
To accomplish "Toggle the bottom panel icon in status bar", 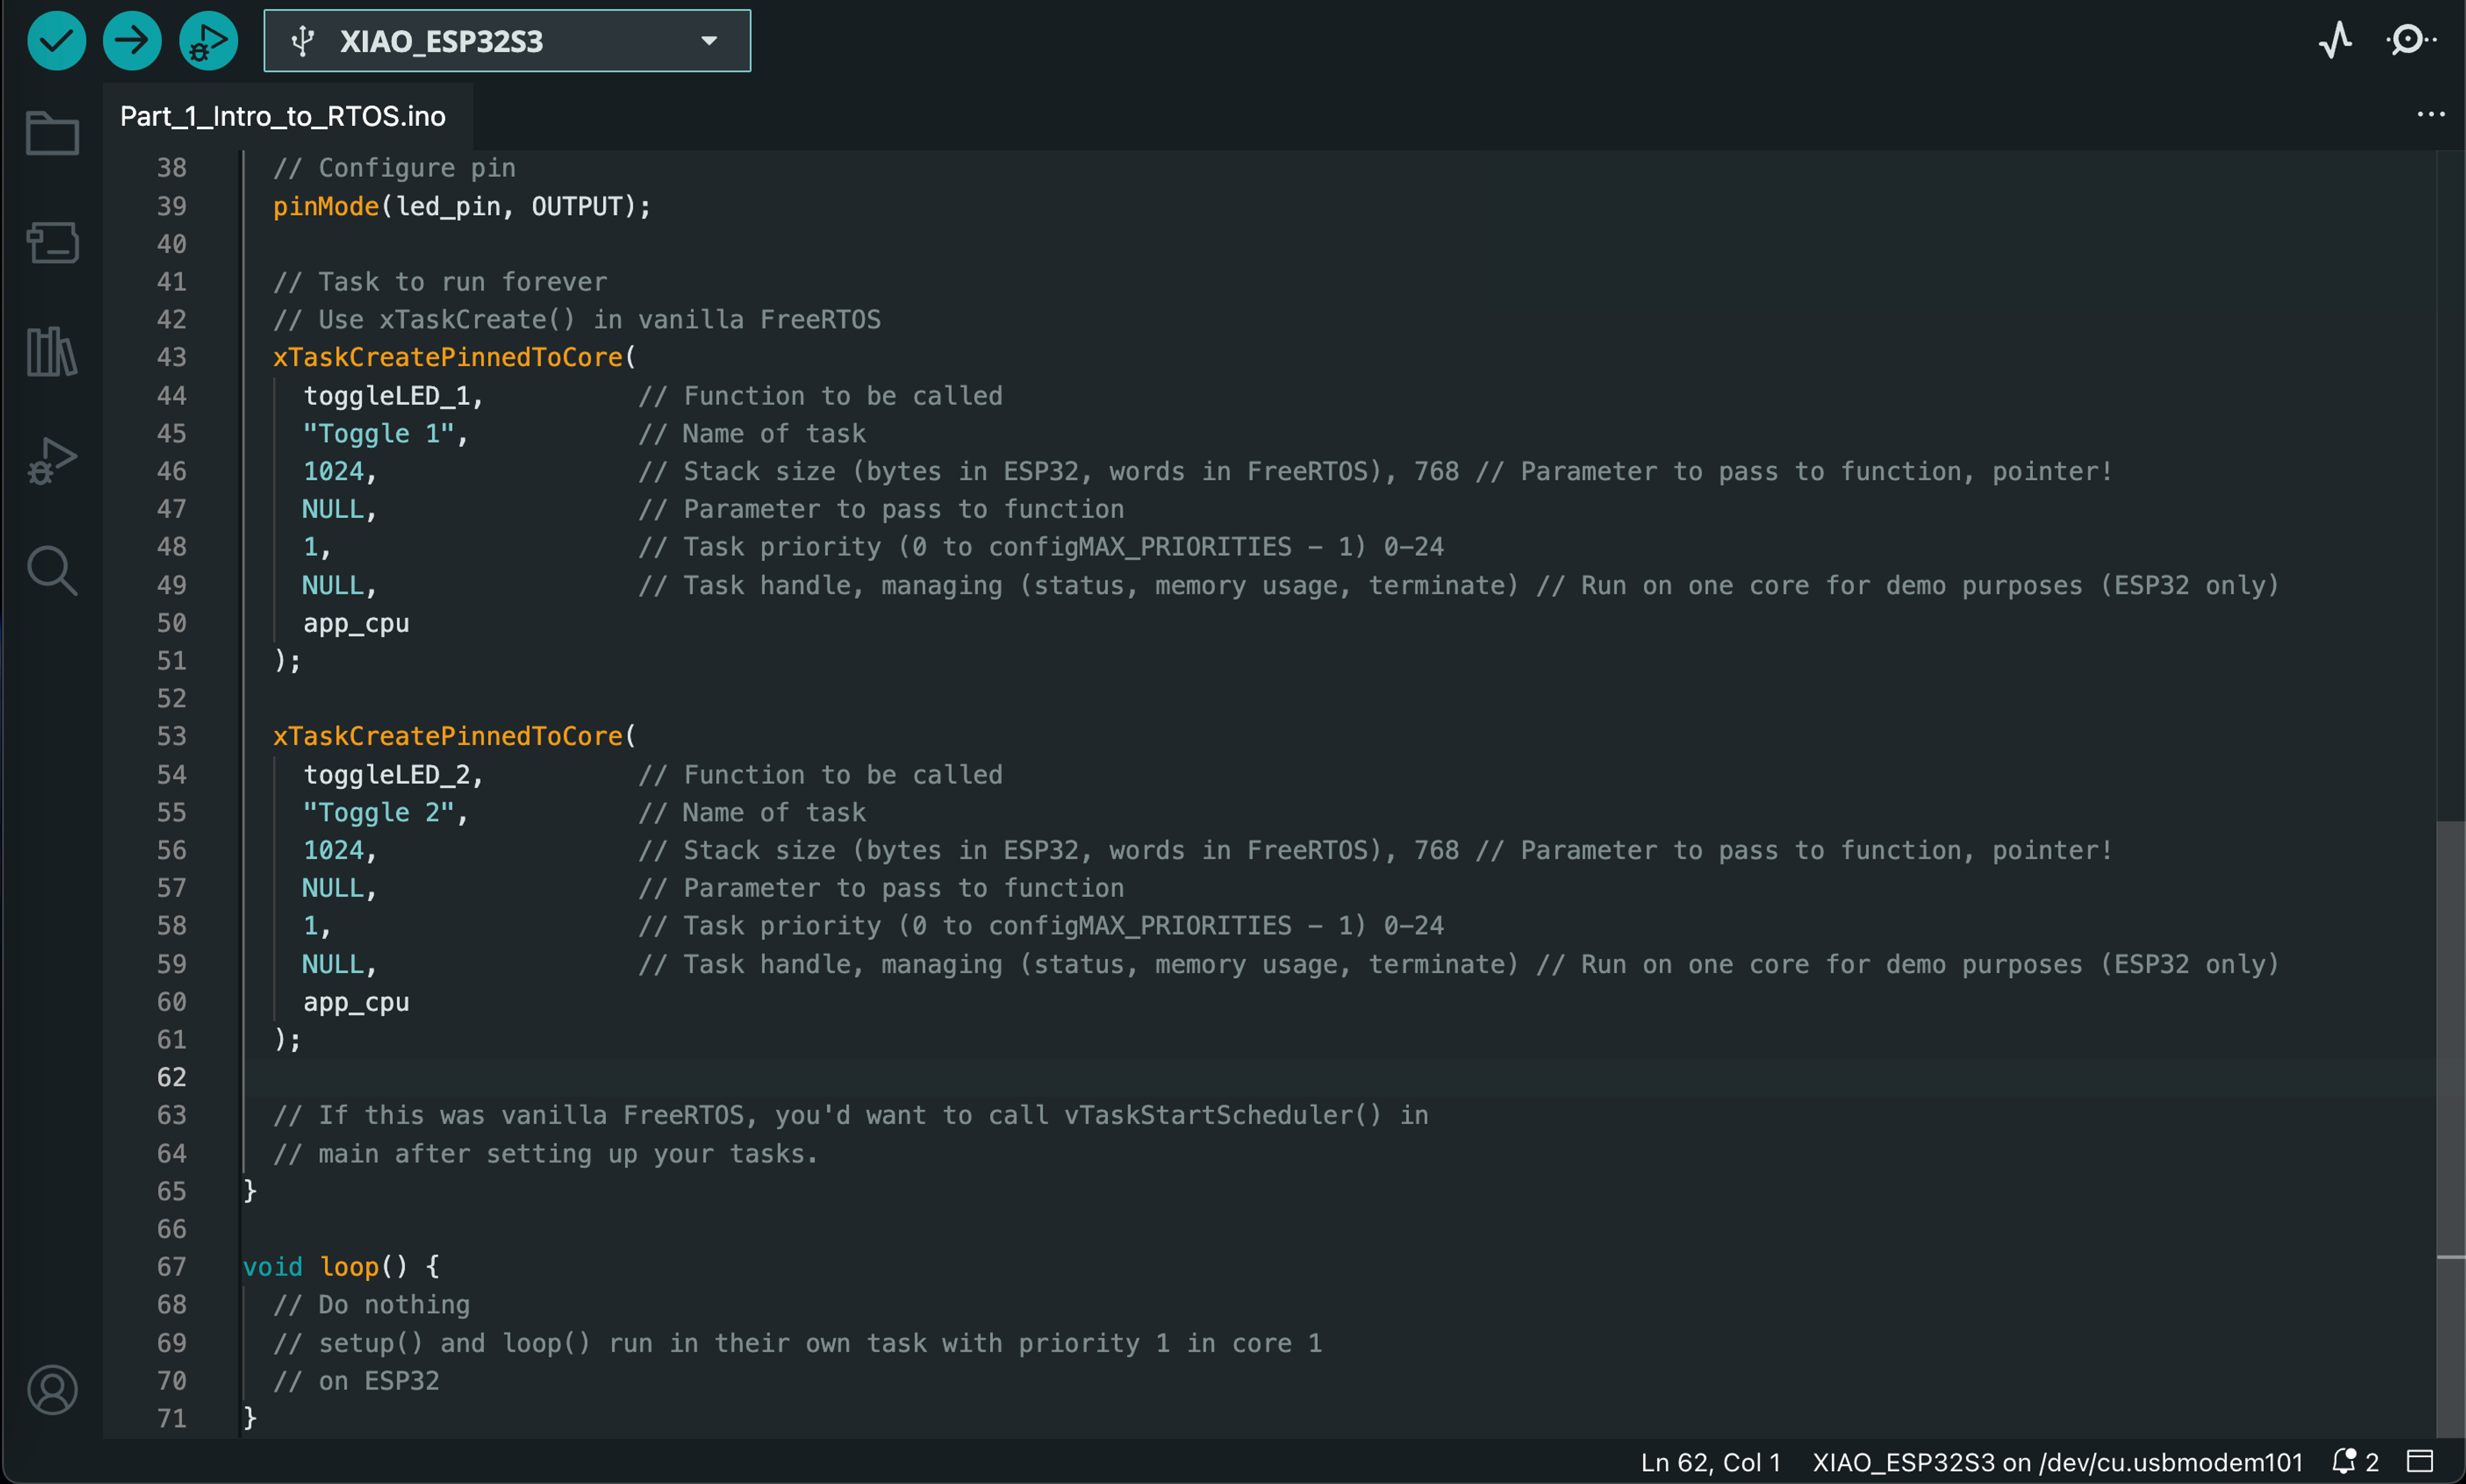I will tap(2419, 1461).
